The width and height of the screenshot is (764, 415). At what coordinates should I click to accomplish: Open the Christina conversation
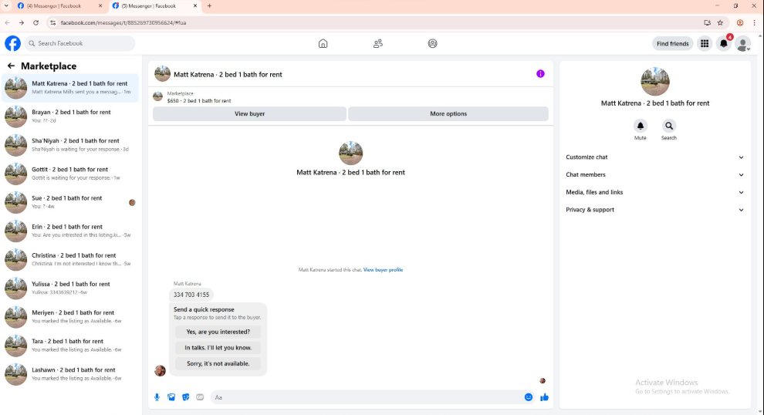coord(70,260)
